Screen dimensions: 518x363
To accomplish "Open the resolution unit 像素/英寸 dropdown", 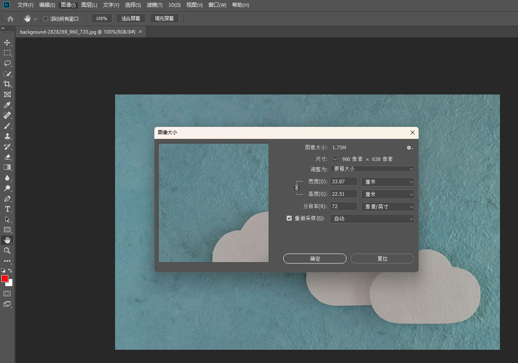I will 388,207.
